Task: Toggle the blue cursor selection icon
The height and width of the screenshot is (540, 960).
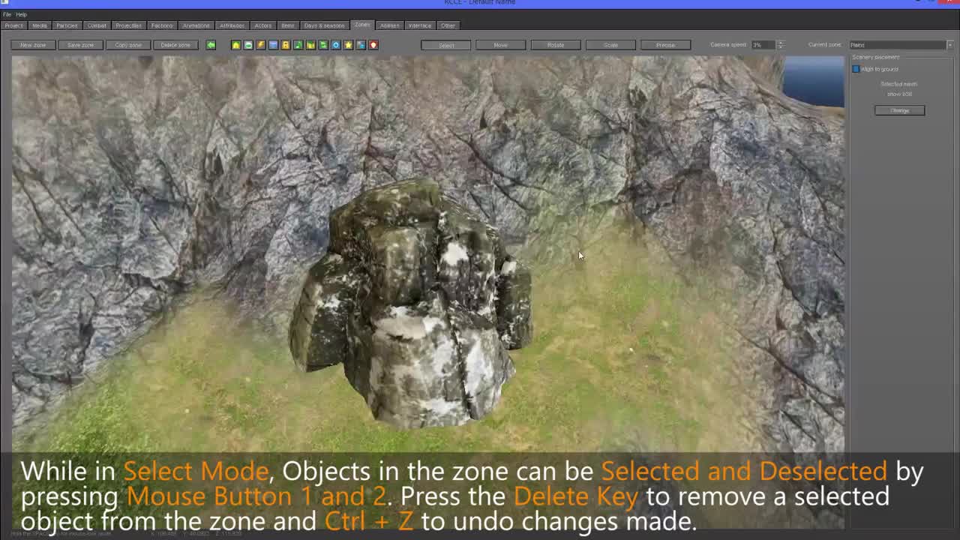Action: 361,45
